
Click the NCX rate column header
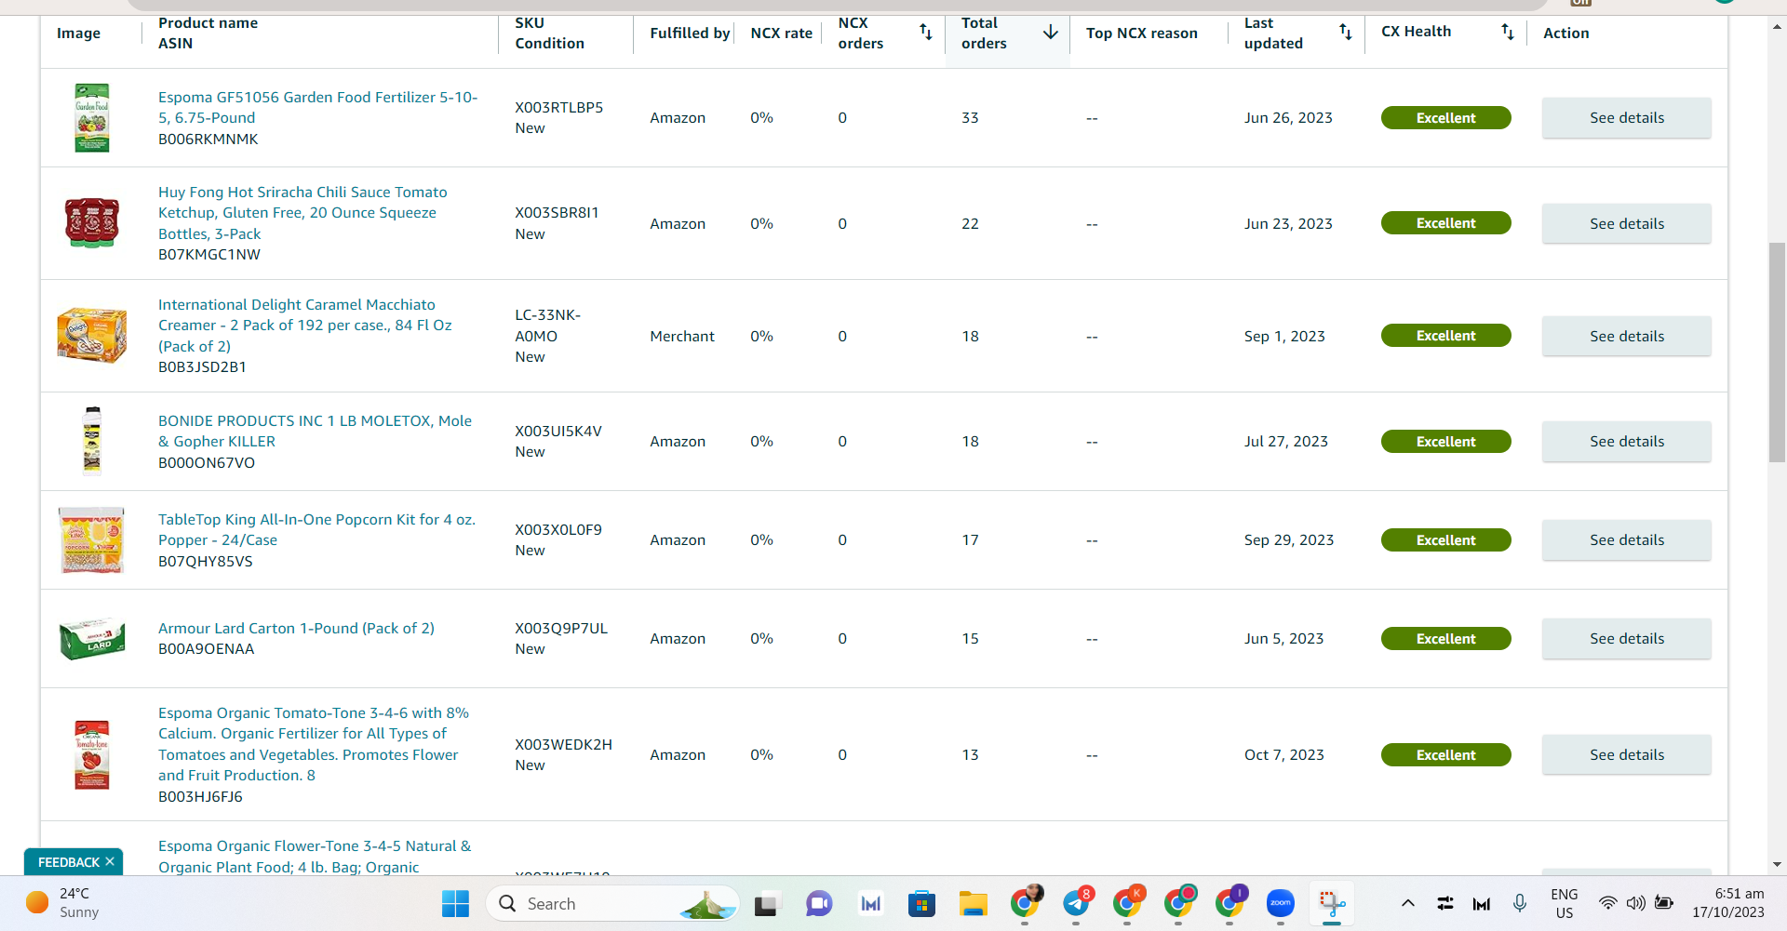782,33
